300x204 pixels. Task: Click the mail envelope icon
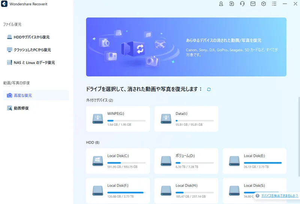[x=253, y=4]
